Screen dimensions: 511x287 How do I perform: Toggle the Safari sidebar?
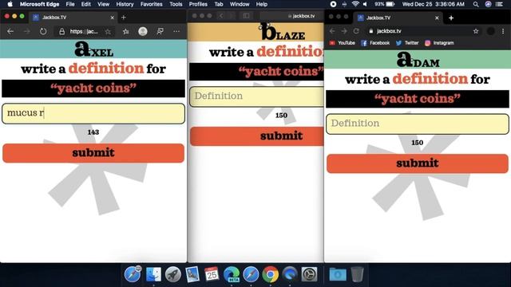click(246, 16)
